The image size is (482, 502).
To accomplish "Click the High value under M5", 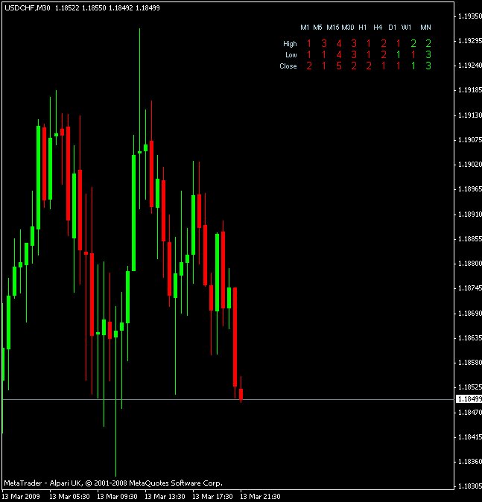I will click(x=324, y=43).
